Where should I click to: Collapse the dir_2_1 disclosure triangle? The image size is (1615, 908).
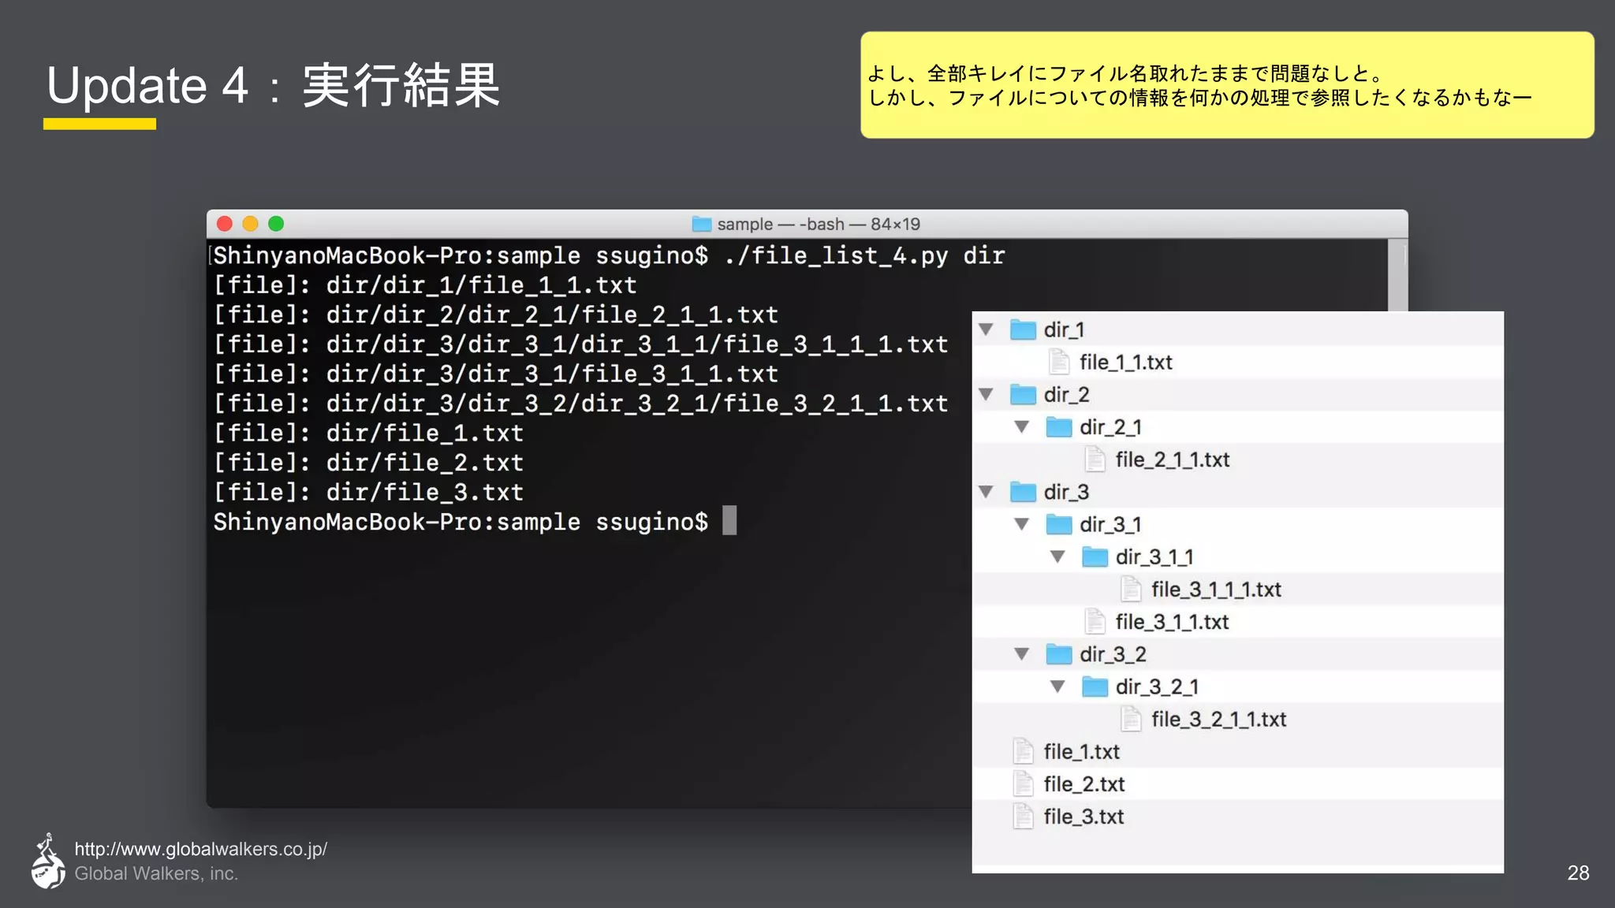pyautogui.click(x=1022, y=427)
